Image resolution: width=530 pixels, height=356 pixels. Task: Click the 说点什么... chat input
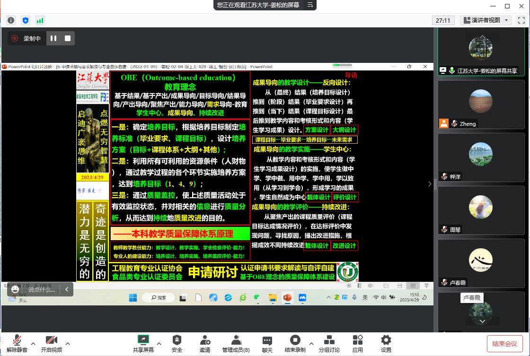click(41, 289)
